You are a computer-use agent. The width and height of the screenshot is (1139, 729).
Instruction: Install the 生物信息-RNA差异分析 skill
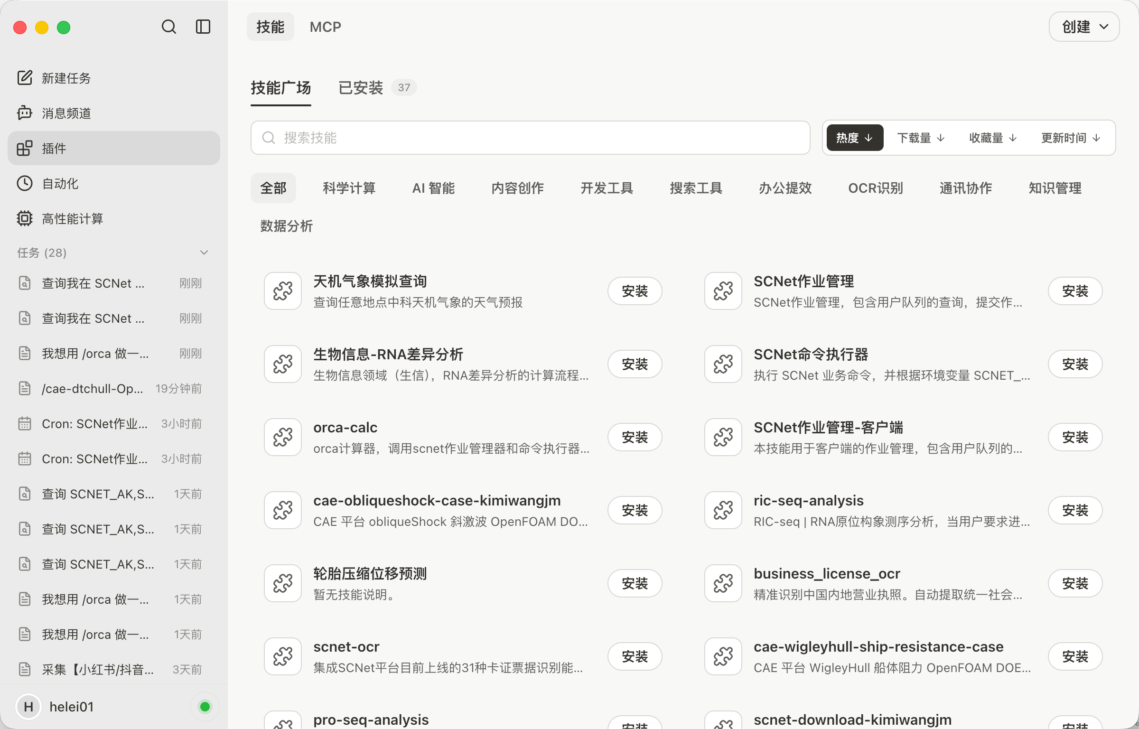point(635,364)
